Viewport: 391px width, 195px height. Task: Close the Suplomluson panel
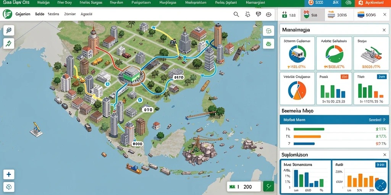tap(385, 155)
